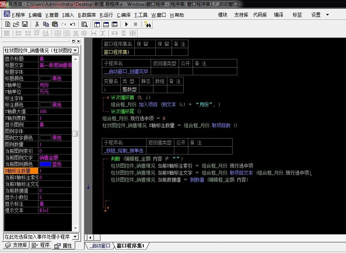Save the program with the floppy icon
This screenshot has height=253, width=346.
coord(25,24)
